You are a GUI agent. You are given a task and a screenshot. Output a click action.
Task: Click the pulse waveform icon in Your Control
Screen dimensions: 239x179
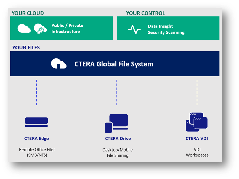click(134, 29)
